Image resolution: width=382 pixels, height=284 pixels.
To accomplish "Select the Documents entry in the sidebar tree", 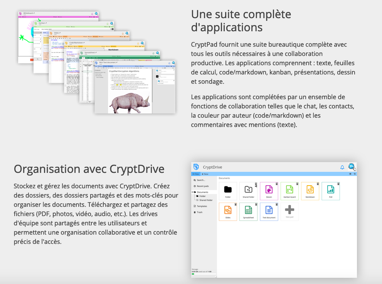I will (x=202, y=192).
